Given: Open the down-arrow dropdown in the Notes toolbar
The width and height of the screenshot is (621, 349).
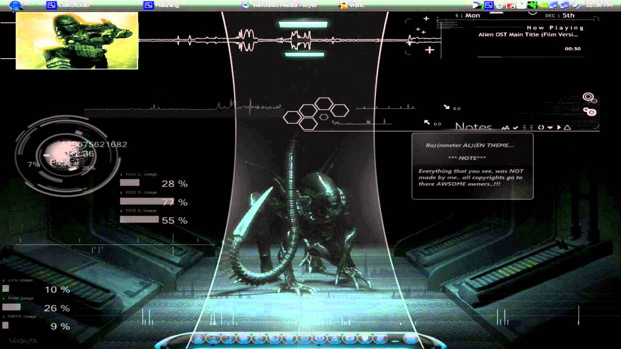Looking at the screenshot, I should click(x=550, y=128).
